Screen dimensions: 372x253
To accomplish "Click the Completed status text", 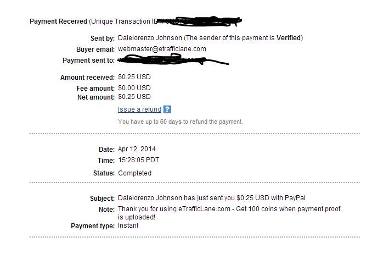I will click(x=135, y=173).
